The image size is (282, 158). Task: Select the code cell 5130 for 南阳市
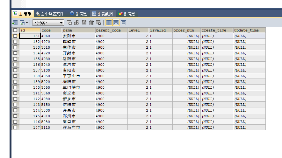(51, 70)
